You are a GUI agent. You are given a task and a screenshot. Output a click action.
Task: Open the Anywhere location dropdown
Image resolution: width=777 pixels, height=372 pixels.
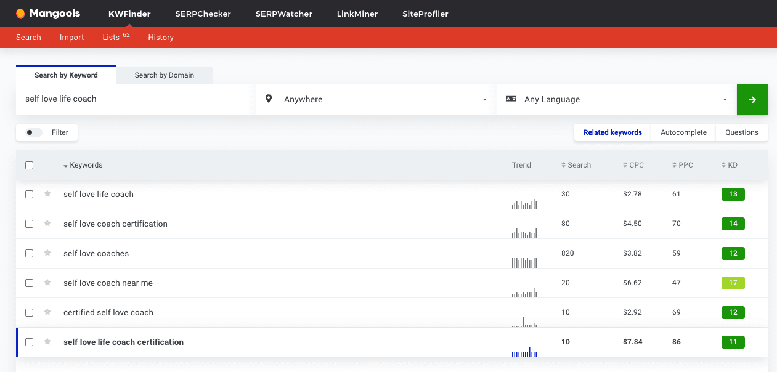[376, 99]
